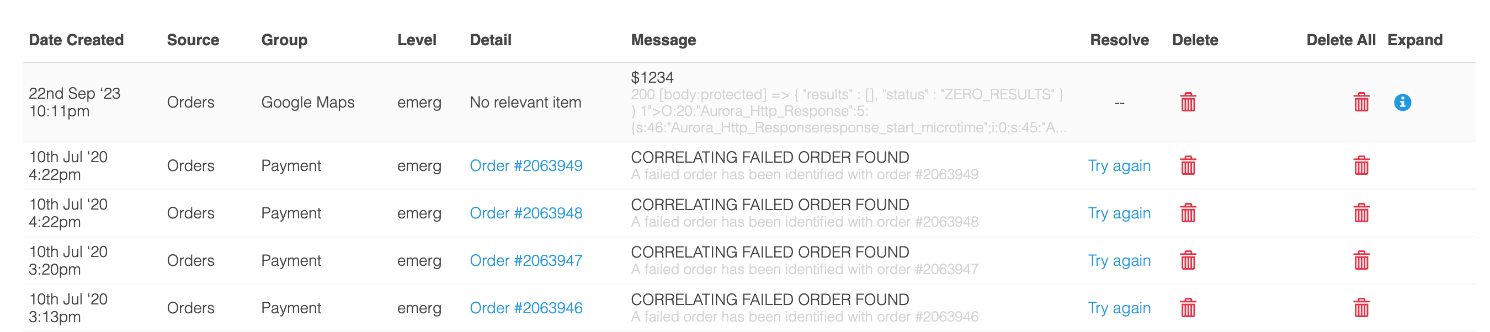Open the Order #2063948 link
The width and height of the screenshot is (1490, 332).
526,213
